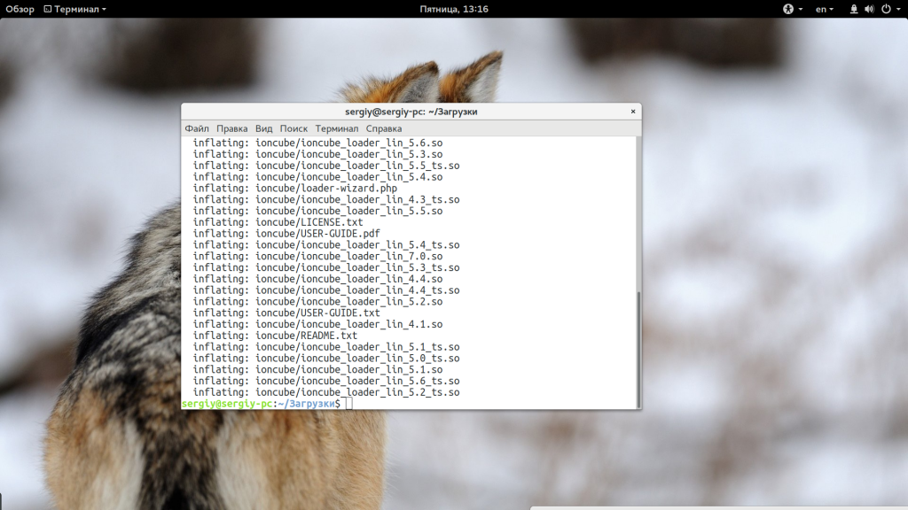Image resolution: width=908 pixels, height=510 pixels.
Task: Open the Вид menu
Action: [x=263, y=128]
